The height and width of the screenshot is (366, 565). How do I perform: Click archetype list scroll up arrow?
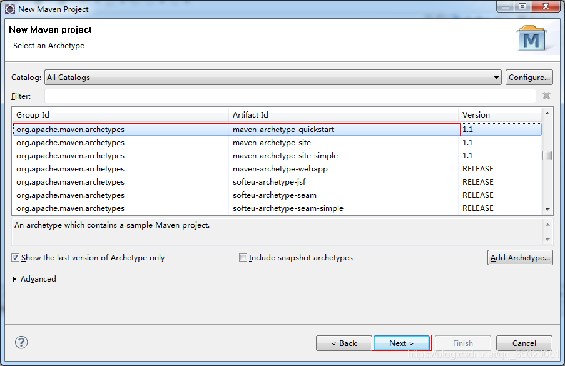click(547, 113)
